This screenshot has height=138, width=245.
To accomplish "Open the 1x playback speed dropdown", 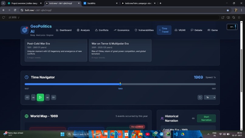I will point(210,97).
